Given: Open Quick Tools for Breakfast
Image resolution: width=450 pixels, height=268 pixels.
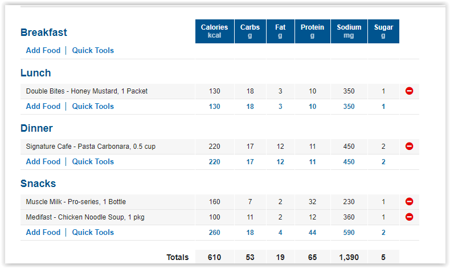Looking at the screenshot, I should (93, 50).
